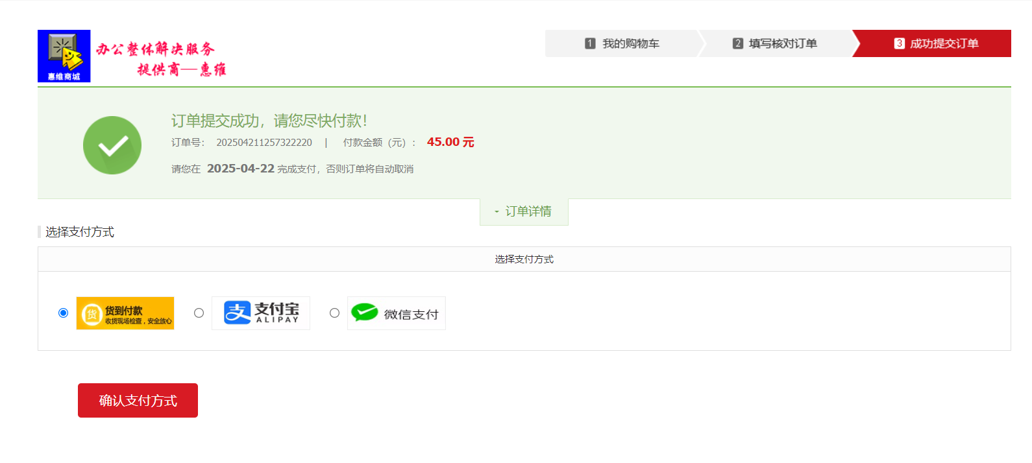Click the 成功提交订单 step tab
Screen dimensions: 1032x463
[932, 43]
